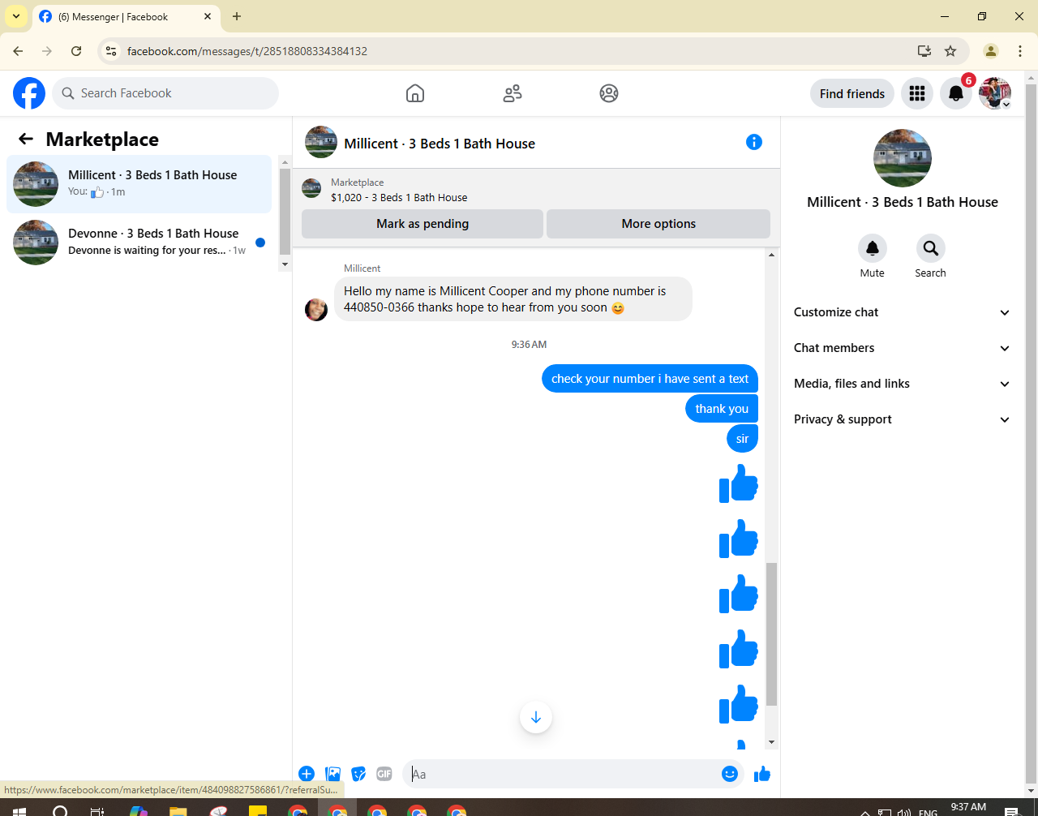Bookmark this page with star icon
Viewport: 1038px width, 816px height.
[950, 51]
